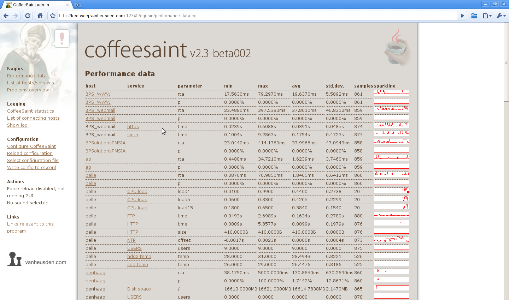Open the smtp service link
The image size is (509, 300).
click(x=133, y=135)
